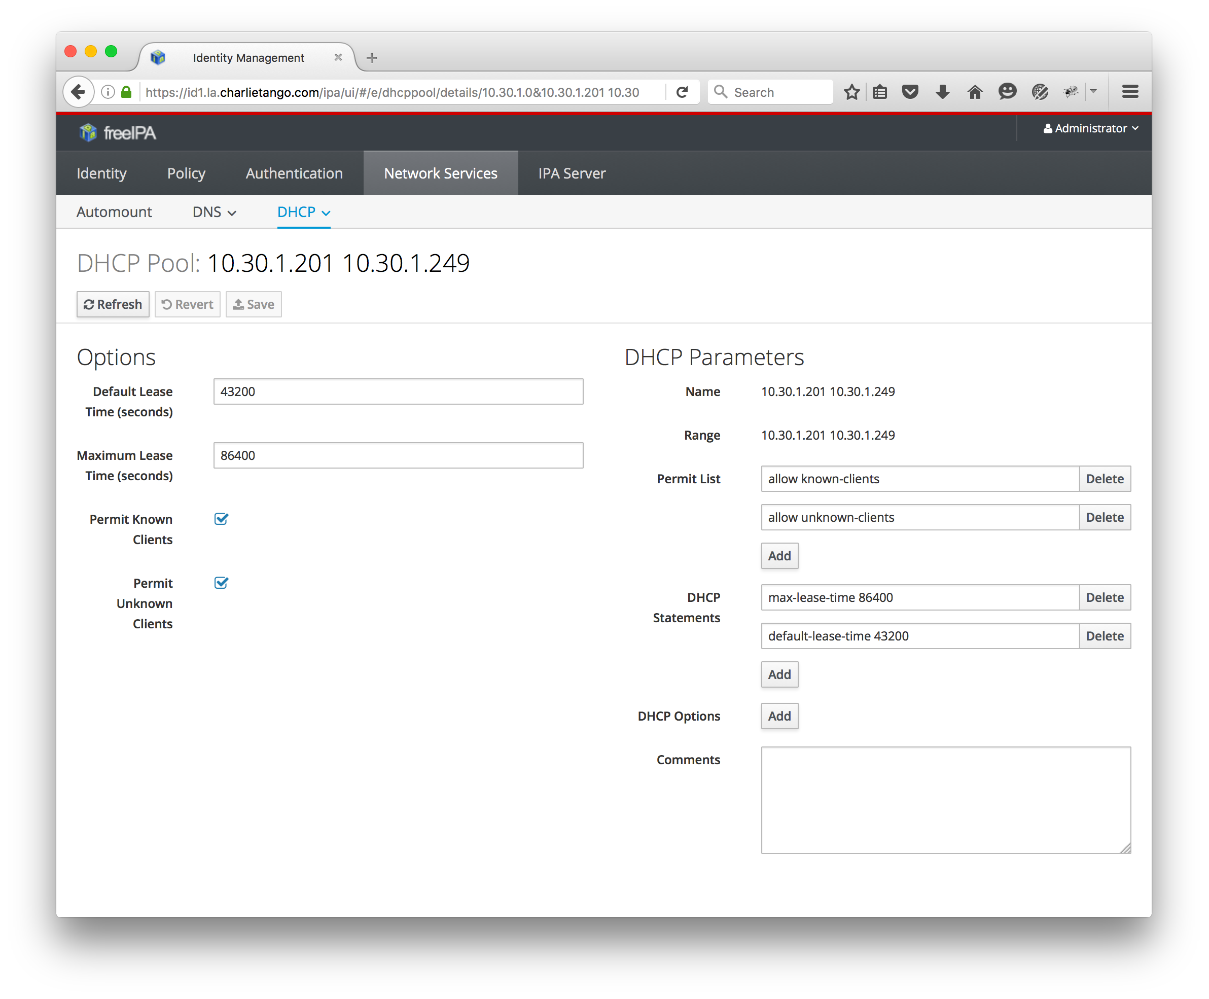Open the Administrator user menu
Screen dimensions: 1209x999
(1091, 128)
